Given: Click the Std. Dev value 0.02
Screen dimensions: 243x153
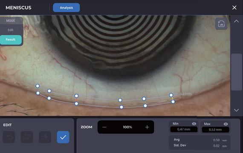Looking at the screenshot, I should click(x=216, y=146).
